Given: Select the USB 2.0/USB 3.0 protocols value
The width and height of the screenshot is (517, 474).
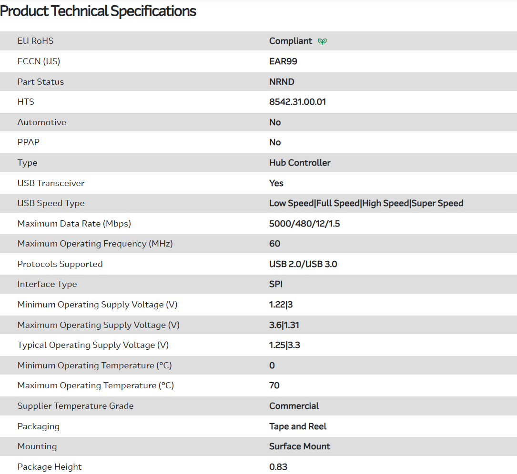Looking at the screenshot, I should (x=303, y=264).
